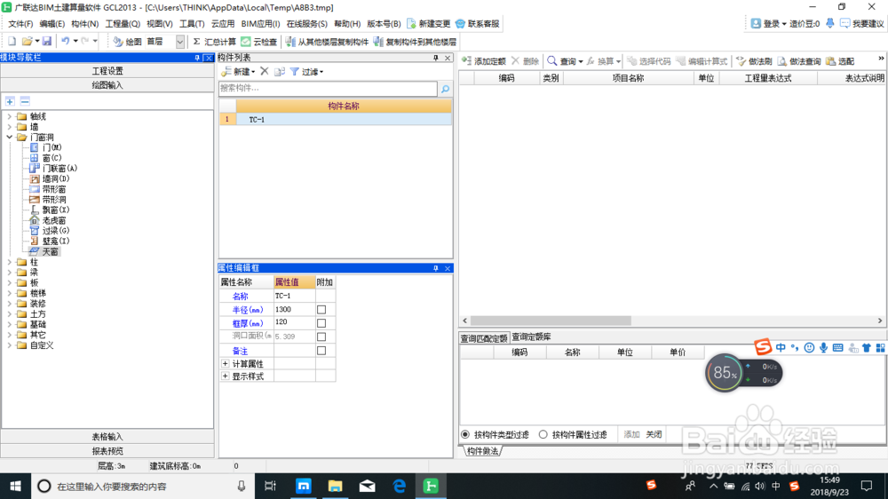Click the copy component icon beside delete
This screenshot has height=499, width=888.
pos(280,71)
